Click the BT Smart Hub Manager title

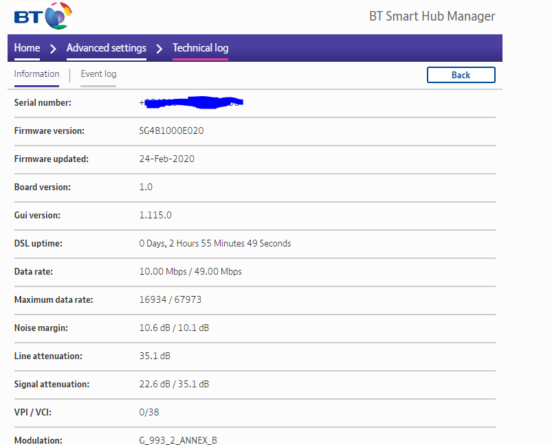click(x=432, y=16)
